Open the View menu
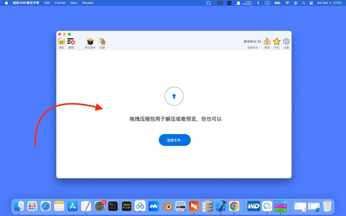 pos(74,3)
